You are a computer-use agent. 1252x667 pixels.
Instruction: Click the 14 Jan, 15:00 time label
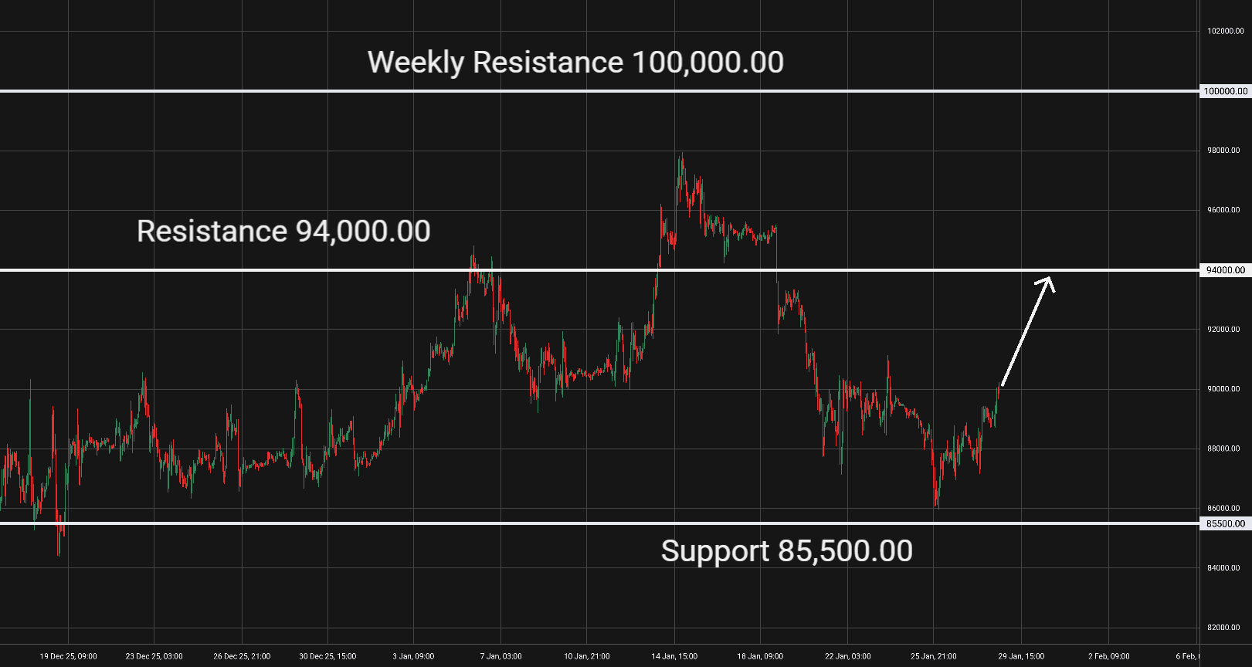(674, 656)
